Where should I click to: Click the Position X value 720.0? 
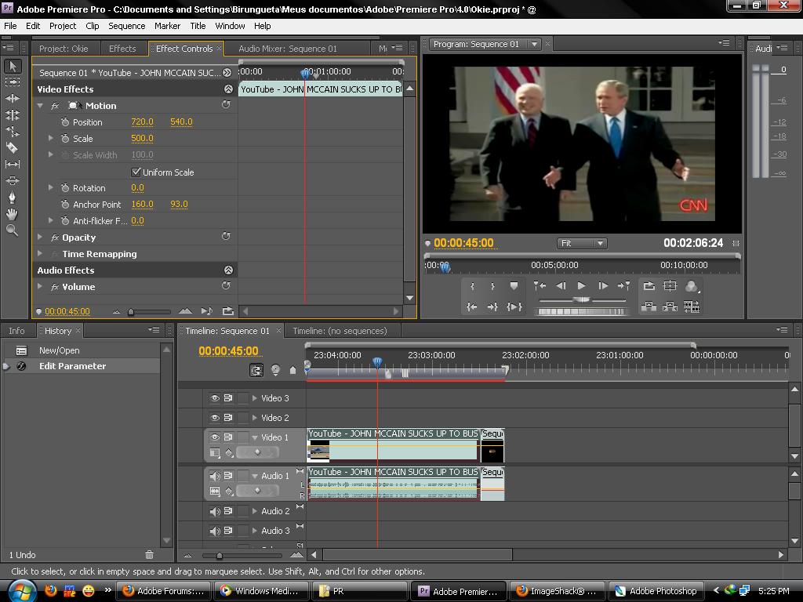[x=143, y=121]
